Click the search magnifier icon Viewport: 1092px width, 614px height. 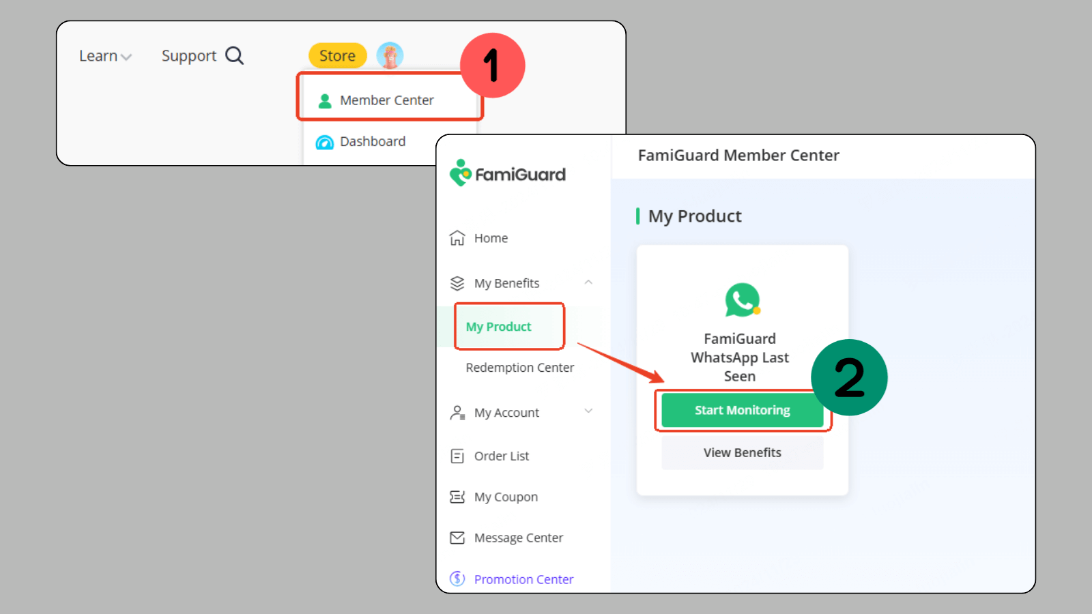[x=234, y=55]
